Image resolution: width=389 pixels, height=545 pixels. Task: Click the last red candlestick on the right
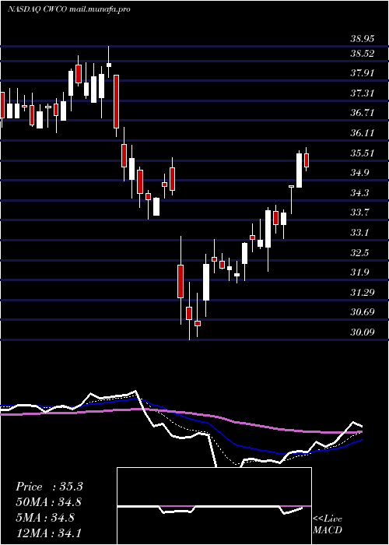307,160
